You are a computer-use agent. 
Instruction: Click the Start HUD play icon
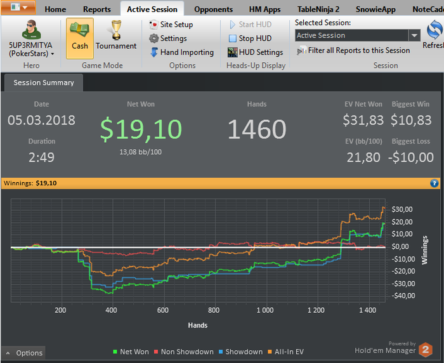pos(232,25)
